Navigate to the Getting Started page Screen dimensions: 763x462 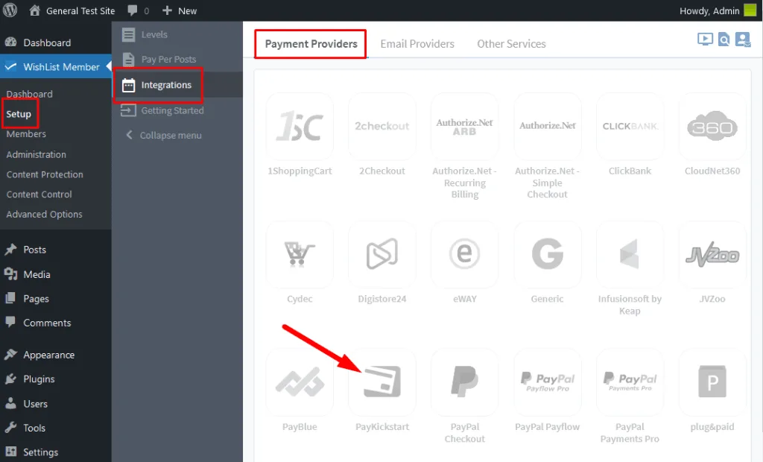click(169, 110)
